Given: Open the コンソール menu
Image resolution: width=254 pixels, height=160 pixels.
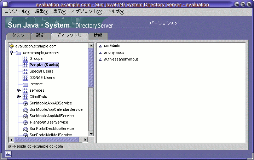Looking at the screenshot, I should tap(17, 12).
